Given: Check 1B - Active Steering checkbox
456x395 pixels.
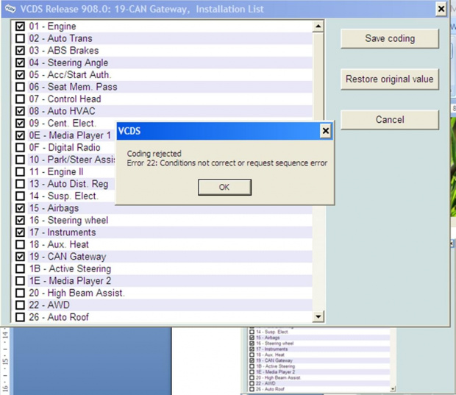Looking at the screenshot, I should [20, 268].
